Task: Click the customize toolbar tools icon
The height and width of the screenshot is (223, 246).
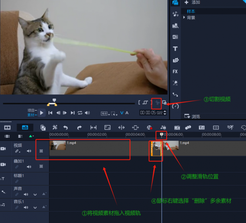Action: point(55,127)
